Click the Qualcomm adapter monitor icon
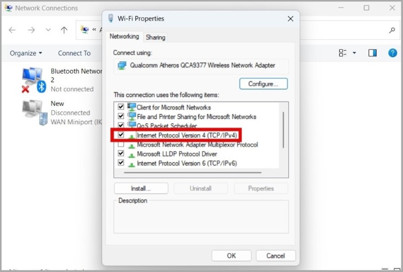Image resolution: width=403 pixels, height=272 pixels. tap(122, 65)
